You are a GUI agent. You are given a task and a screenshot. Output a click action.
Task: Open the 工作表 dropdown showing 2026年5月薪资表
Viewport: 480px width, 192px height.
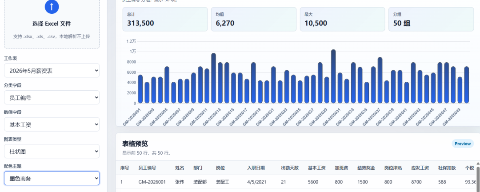click(x=52, y=71)
